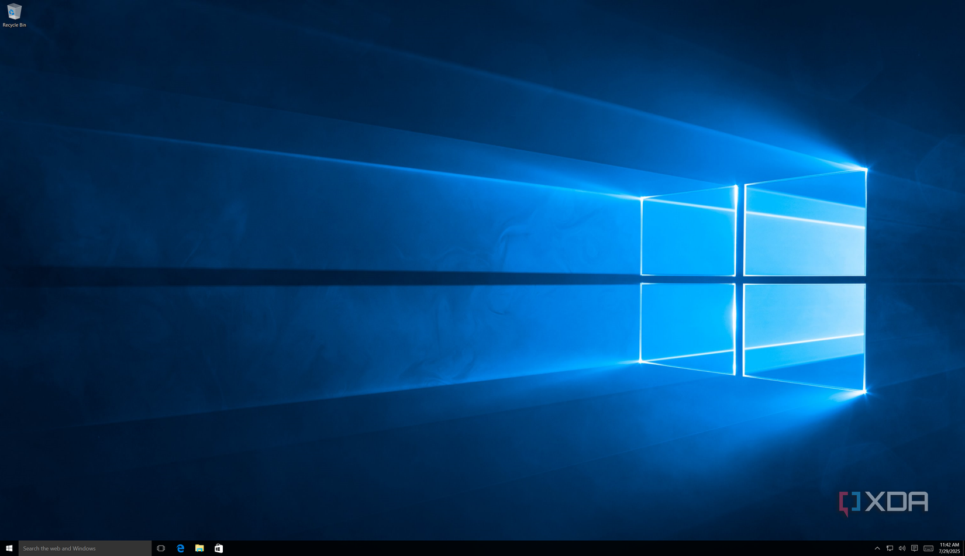The image size is (965, 556).
Task: Open Task View from the taskbar
Action: [x=161, y=548]
